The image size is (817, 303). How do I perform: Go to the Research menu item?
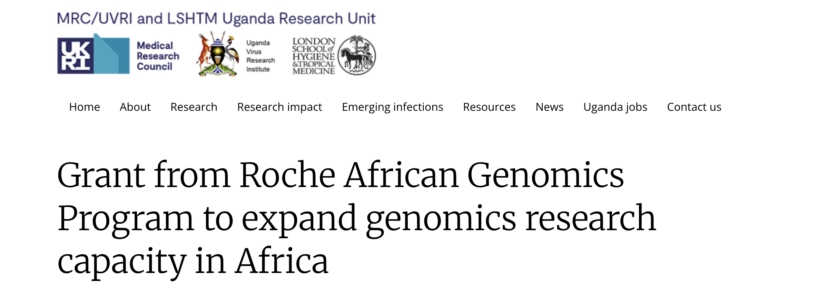[x=194, y=107]
